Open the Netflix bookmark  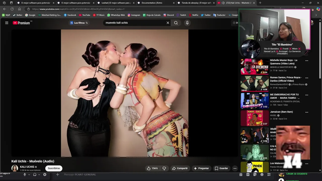click(193, 15)
